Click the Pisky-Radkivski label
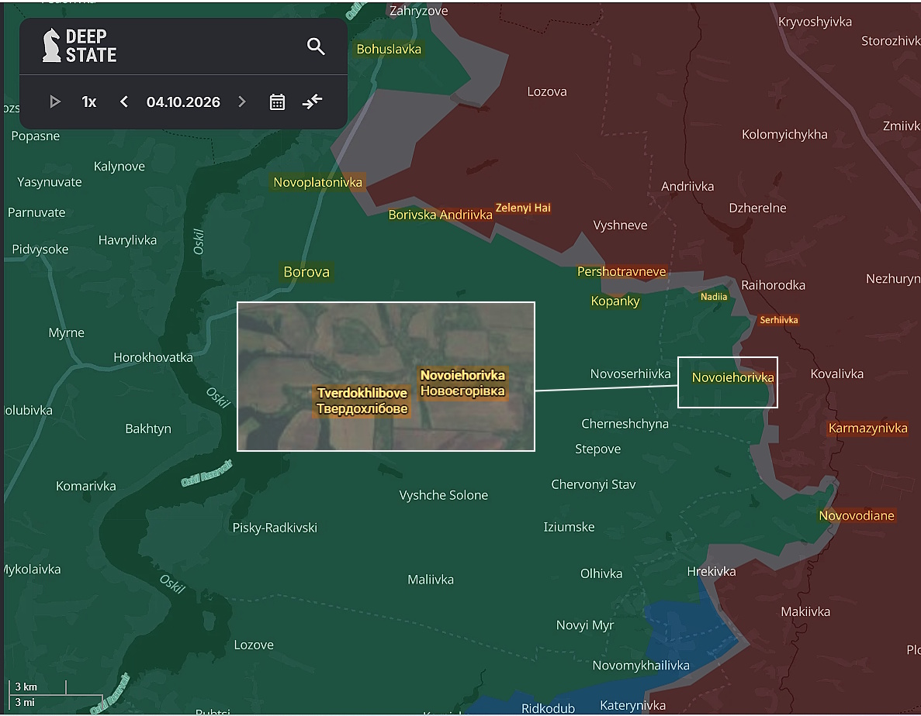This screenshot has width=921, height=716. (275, 528)
